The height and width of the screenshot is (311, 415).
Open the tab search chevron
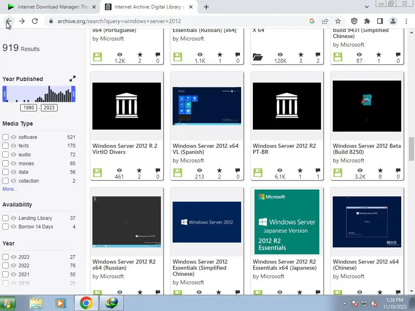coord(366,7)
